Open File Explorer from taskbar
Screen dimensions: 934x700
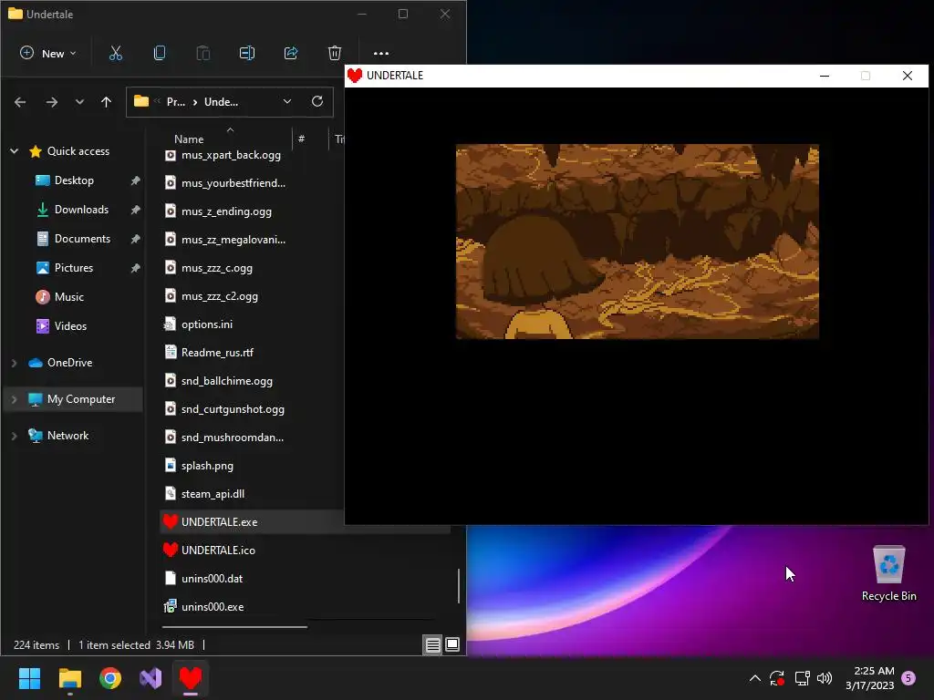(69, 678)
